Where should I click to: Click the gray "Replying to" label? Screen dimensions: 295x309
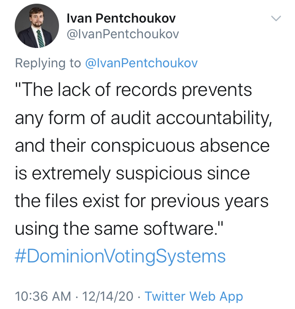48,64
